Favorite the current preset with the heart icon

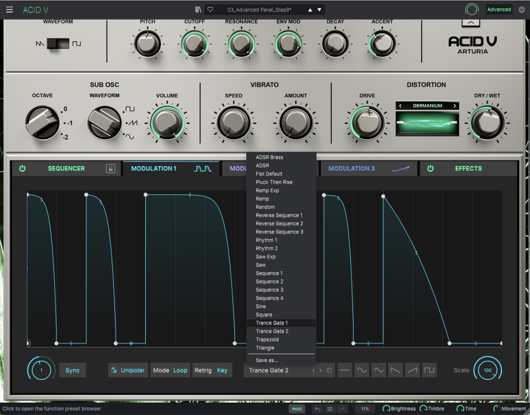click(210, 10)
